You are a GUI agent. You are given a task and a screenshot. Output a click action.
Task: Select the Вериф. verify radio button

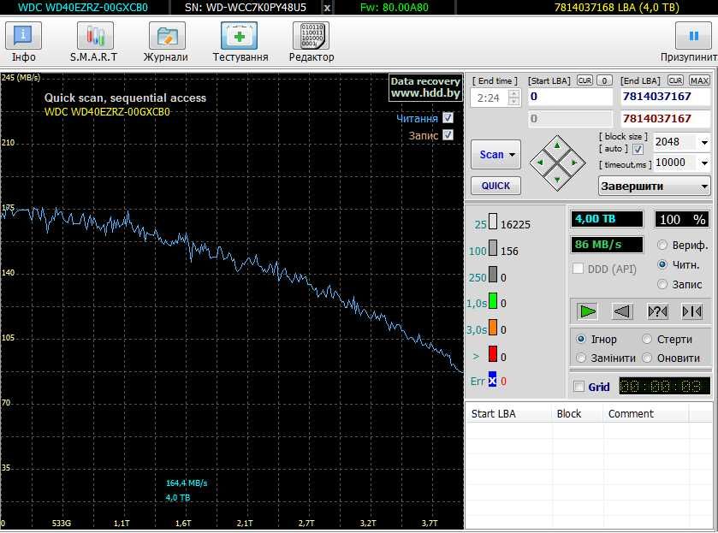662,245
